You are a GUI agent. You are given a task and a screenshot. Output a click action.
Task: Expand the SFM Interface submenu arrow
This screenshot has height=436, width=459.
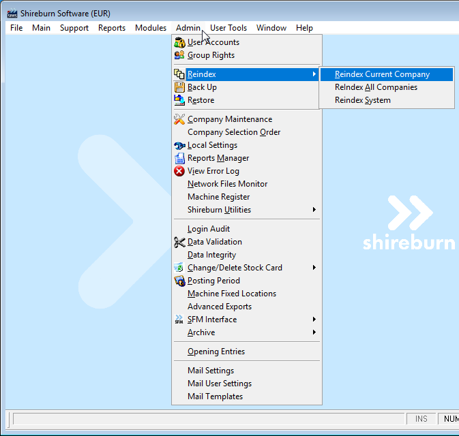(314, 320)
